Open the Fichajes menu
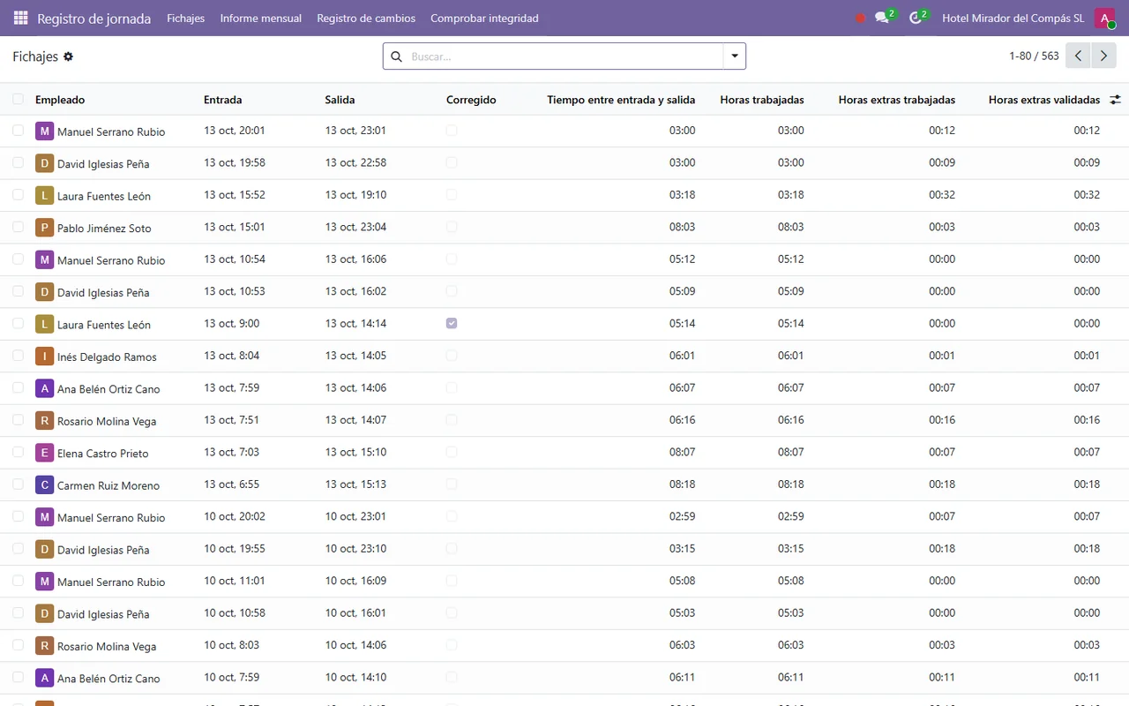This screenshot has height=706, width=1129. pyautogui.click(x=185, y=18)
